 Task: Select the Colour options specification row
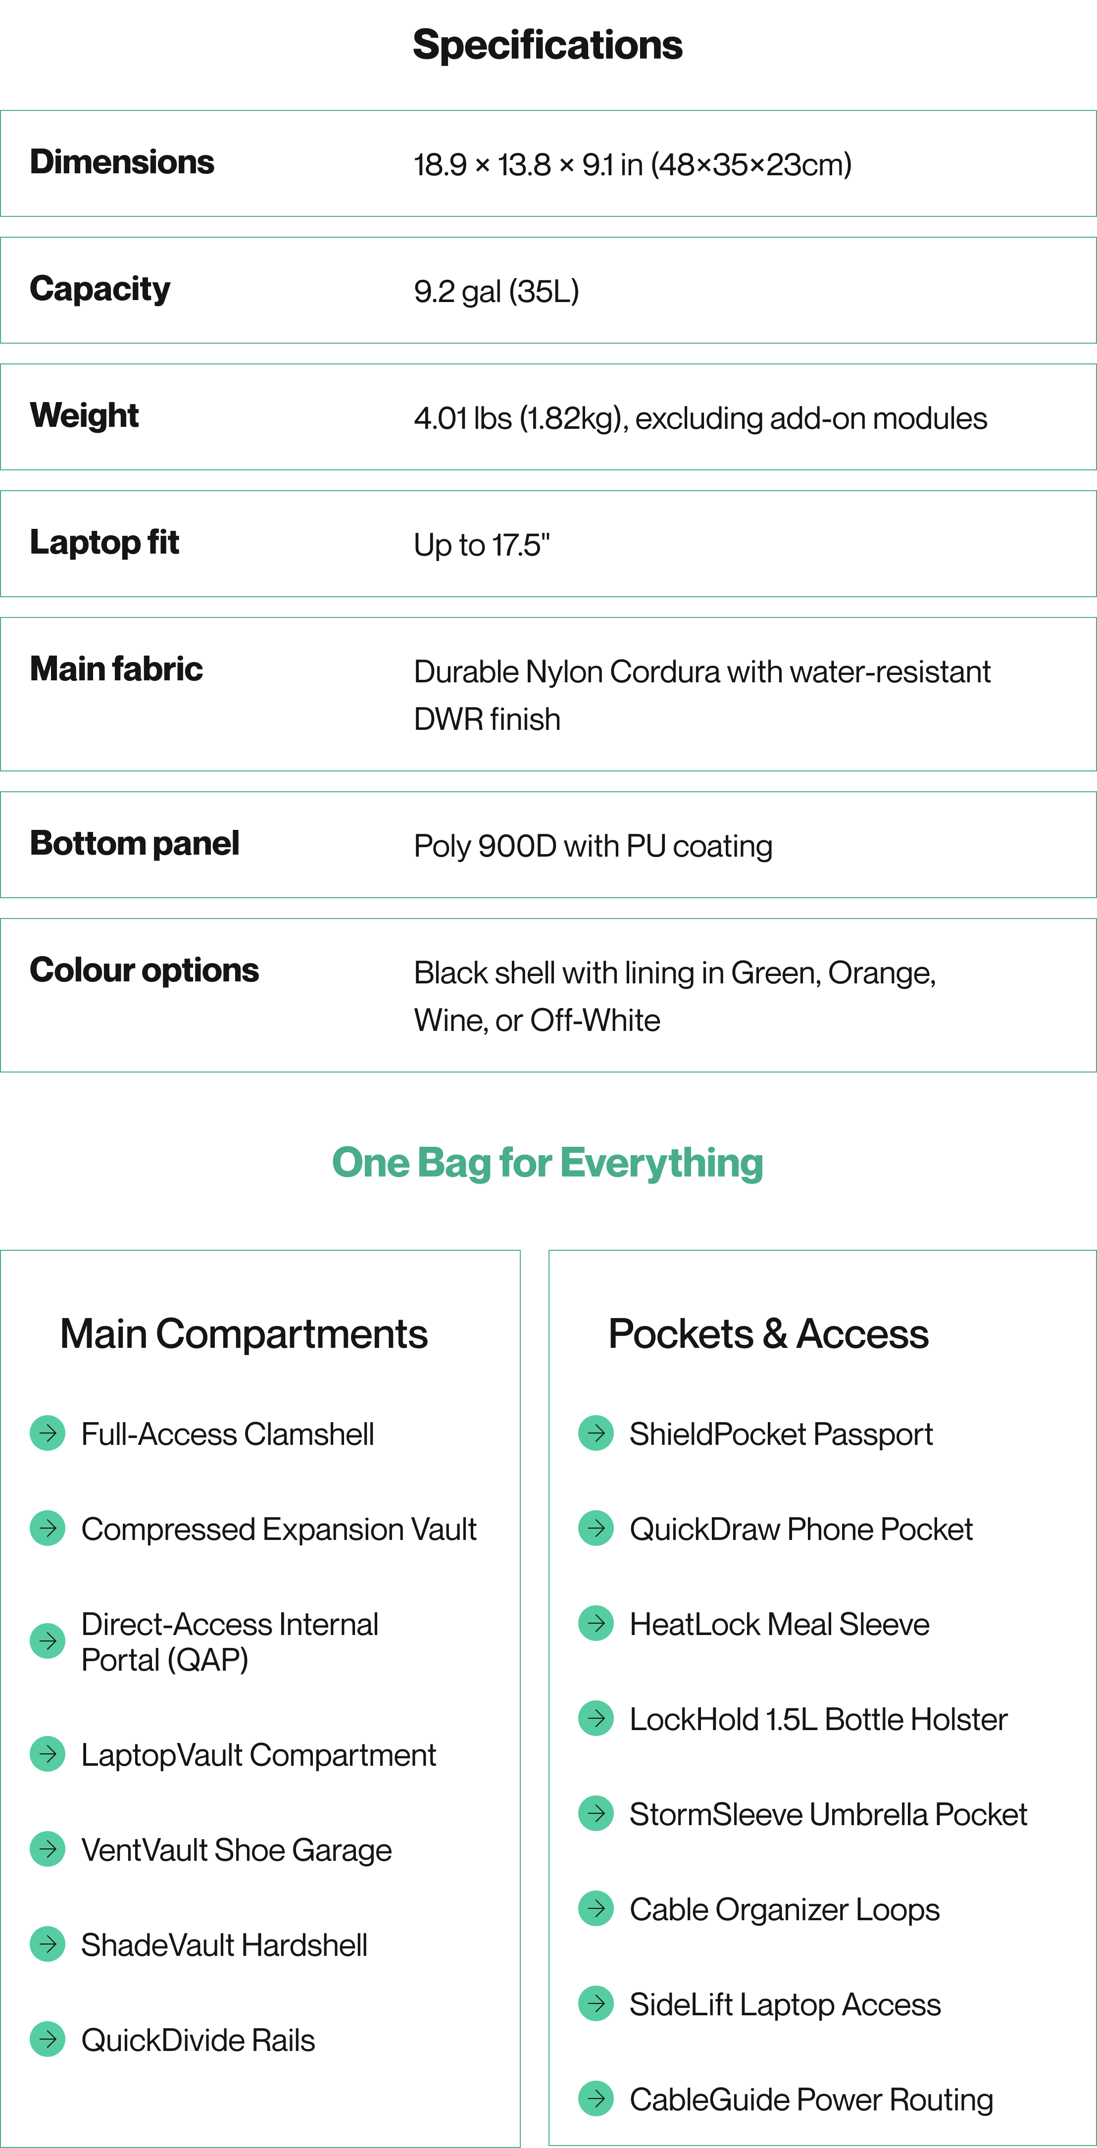[x=548, y=996]
